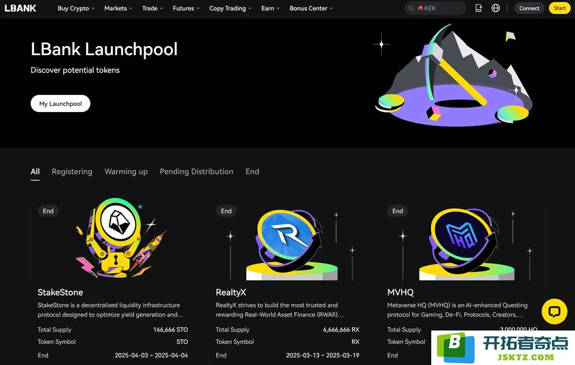
Task: Click Total Supply label on StakeStone card
Action: point(54,330)
